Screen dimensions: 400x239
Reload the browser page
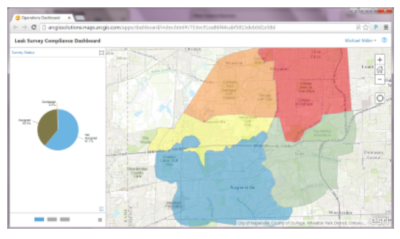(33, 27)
